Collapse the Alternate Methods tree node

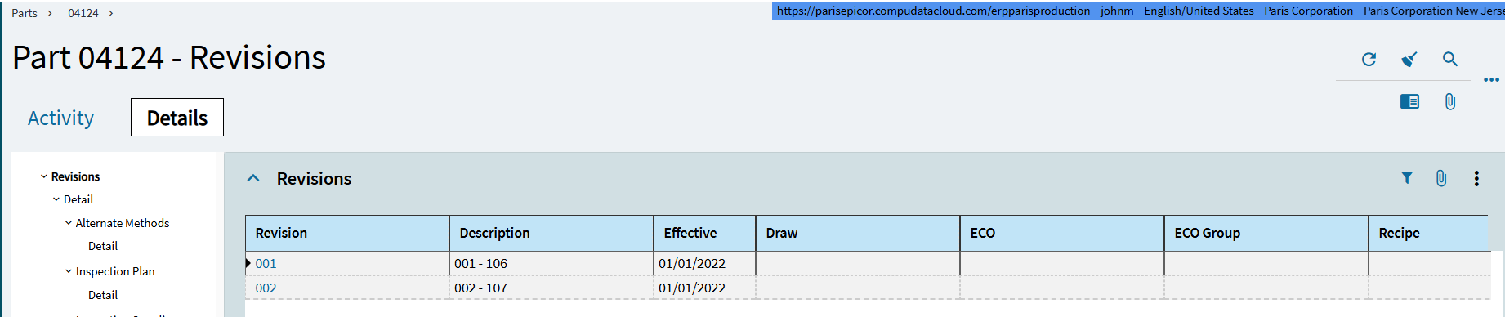click(69, 223)
